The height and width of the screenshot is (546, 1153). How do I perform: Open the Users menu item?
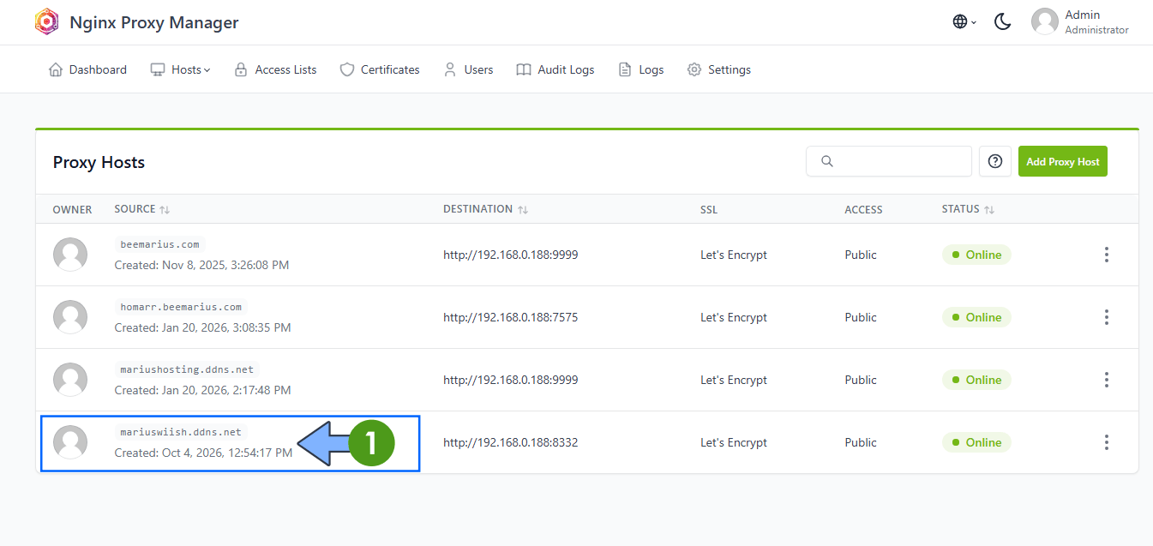(468, 69)
